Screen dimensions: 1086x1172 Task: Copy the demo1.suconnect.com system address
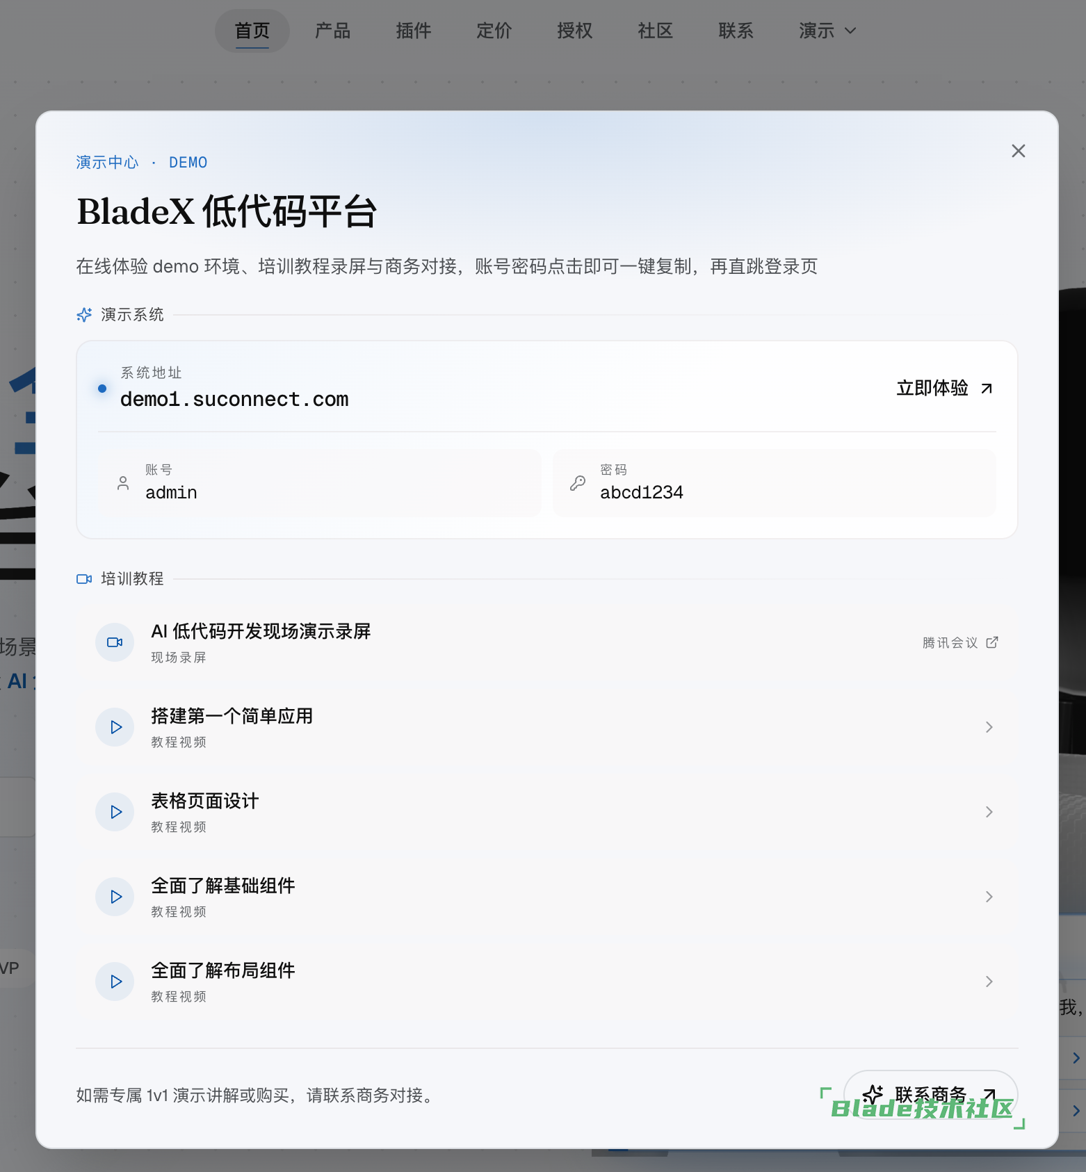[x=234, y=399]
